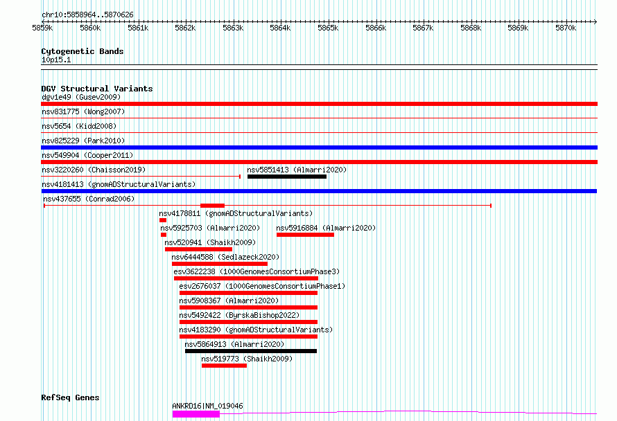Open esv2676037 (1000GenomesConsortiumPhase1) label
Screen dimensions: 617x421
262,286
